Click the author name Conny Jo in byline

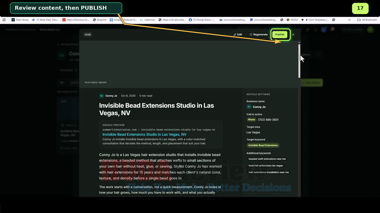click(111, 96)
